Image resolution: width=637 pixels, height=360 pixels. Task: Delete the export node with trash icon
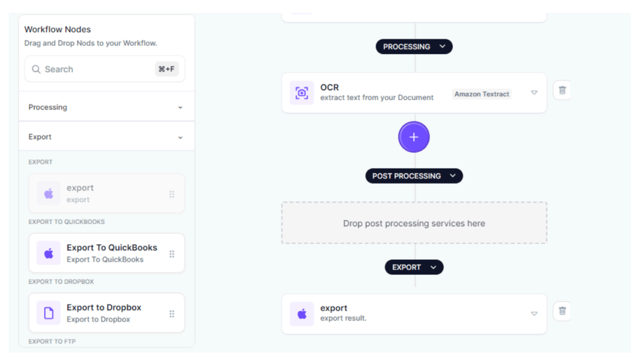562,311
